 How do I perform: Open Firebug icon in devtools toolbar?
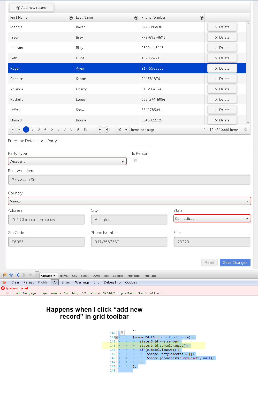(4, 275)
